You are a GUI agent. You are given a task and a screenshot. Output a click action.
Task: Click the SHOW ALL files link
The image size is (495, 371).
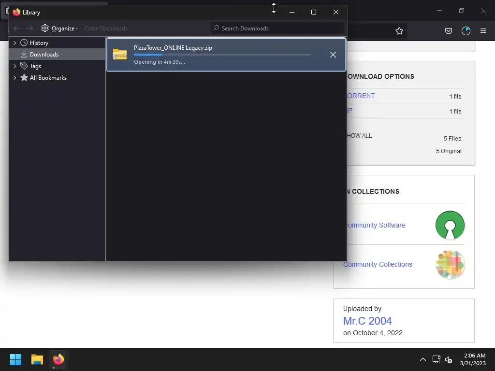pyautogui.click(x=360, y=136)
